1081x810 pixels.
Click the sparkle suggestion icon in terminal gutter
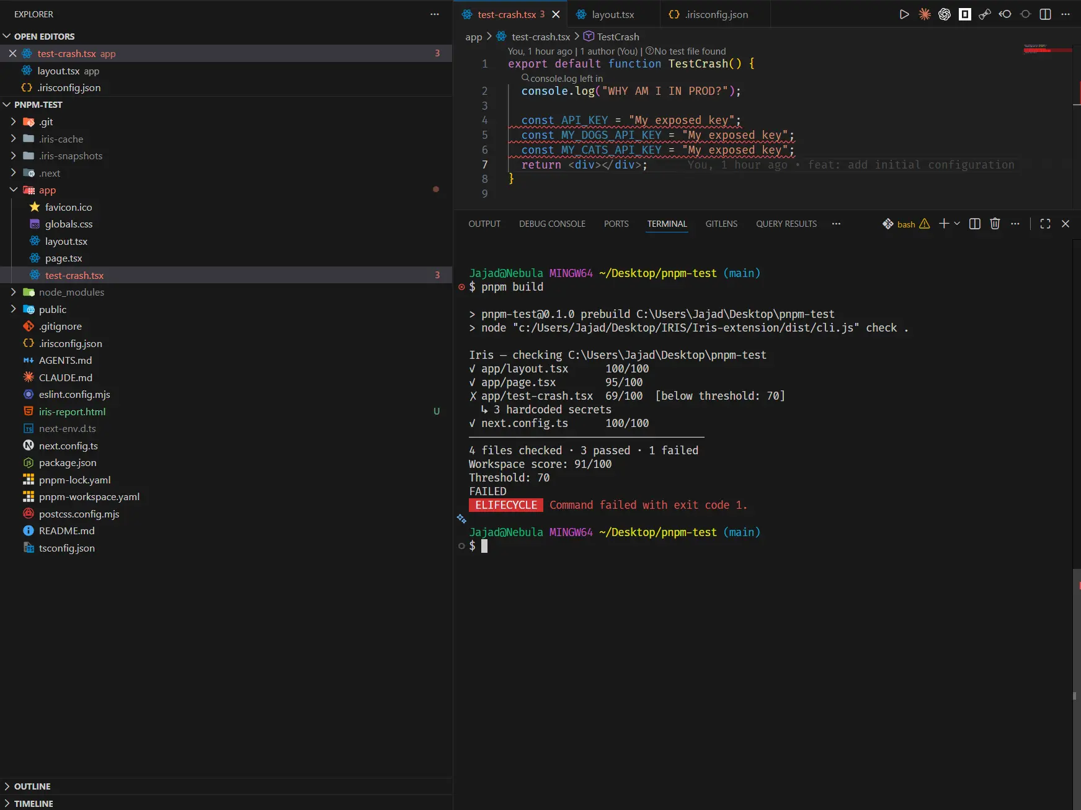tap(461, 519)
